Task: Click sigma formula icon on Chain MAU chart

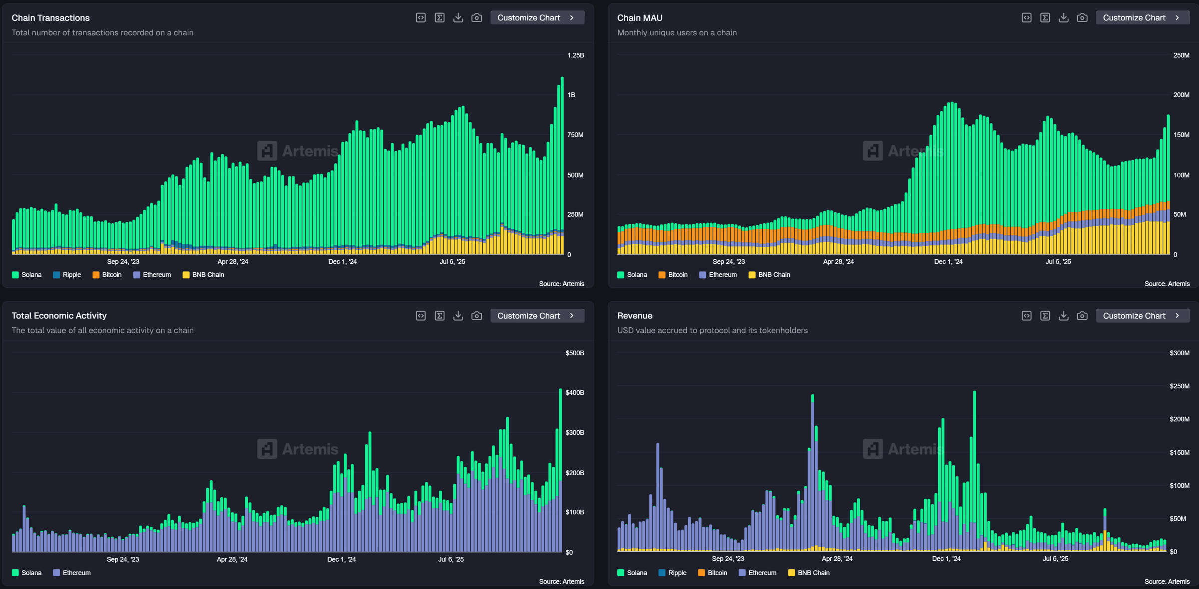Action: tap(1045, 18)
